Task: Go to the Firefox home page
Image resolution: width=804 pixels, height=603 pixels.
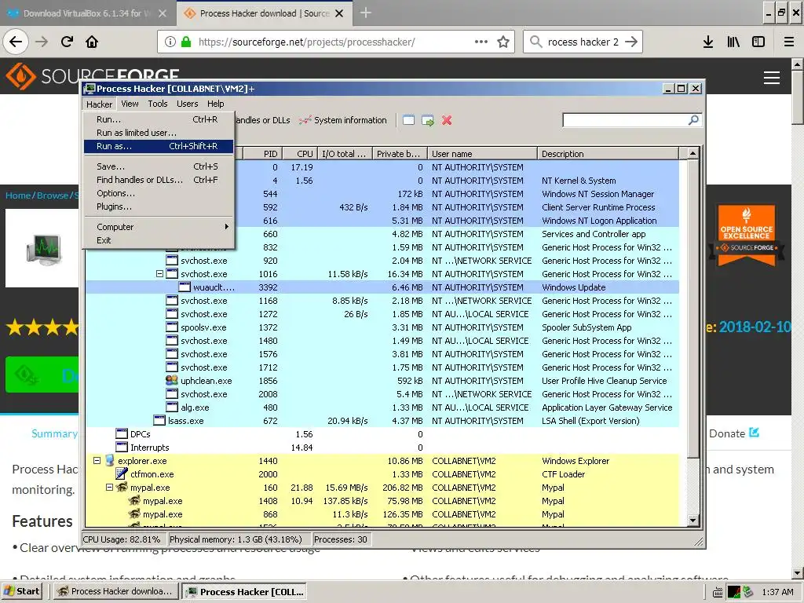Action: coord(92,42)
